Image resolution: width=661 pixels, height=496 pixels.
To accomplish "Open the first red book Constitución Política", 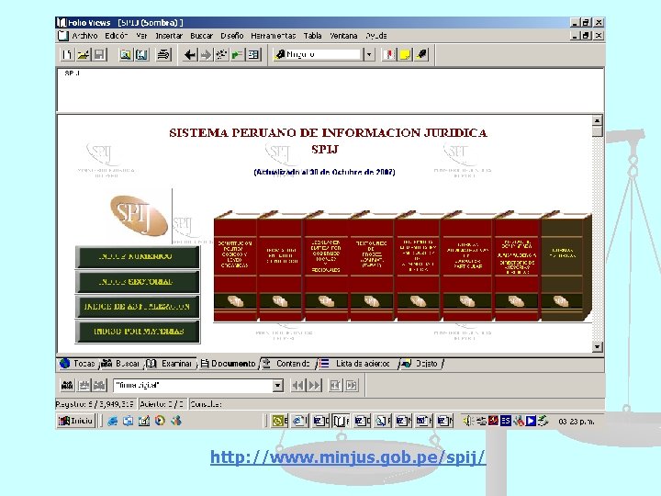I will click(x=235, y=268).
